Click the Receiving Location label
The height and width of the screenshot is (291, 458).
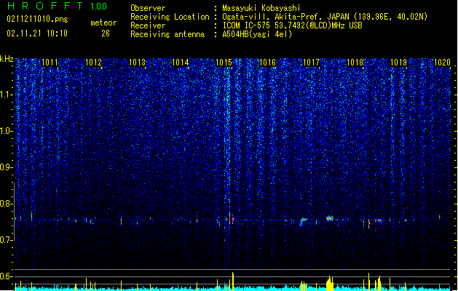point(170,17)
